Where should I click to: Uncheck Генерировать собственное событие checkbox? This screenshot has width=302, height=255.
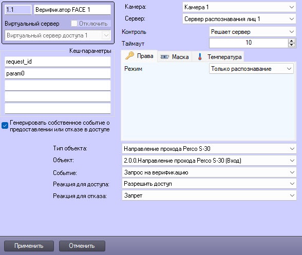[x=5, y=126]
